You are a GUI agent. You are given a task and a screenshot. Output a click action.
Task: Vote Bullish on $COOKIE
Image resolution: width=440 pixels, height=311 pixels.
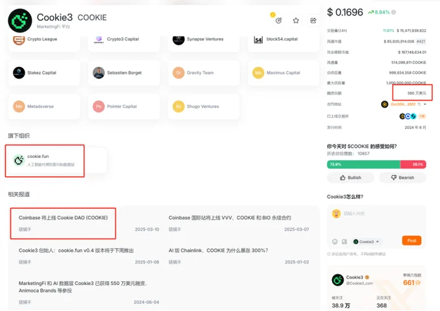pos(351,178)
